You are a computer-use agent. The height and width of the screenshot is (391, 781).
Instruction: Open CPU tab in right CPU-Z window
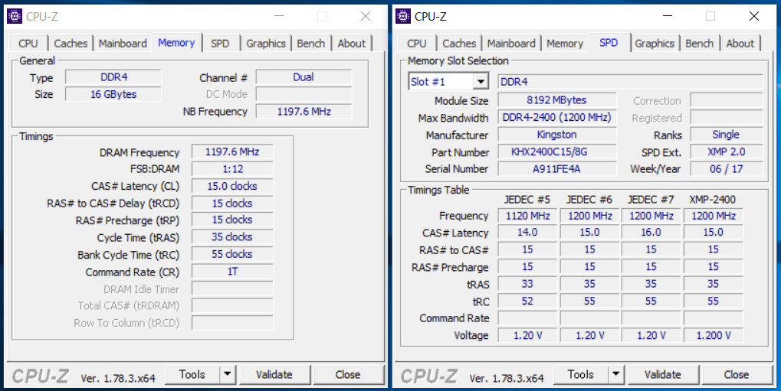click(x=416, y=44)
